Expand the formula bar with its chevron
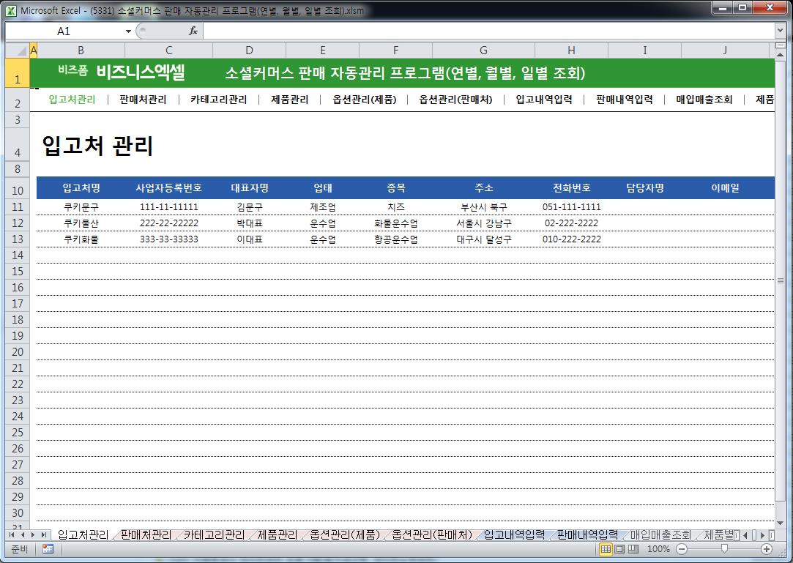 (781, 31)
